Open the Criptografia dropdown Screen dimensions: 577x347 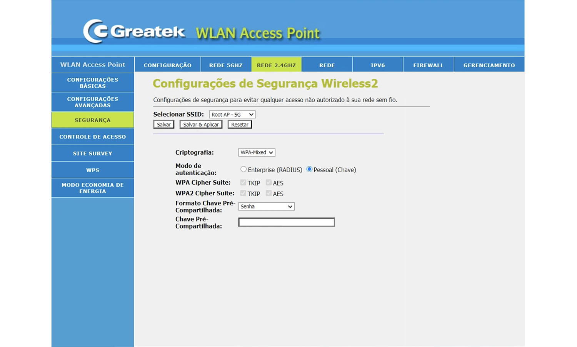tap(257, 152)
